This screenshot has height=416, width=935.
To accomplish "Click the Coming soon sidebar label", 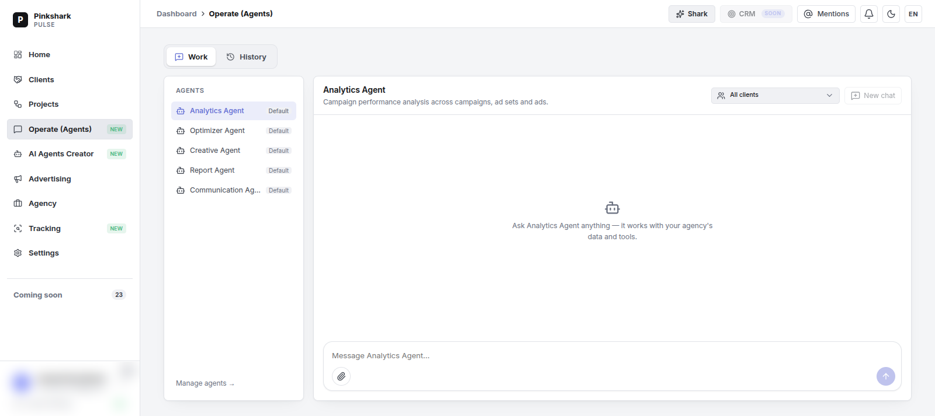I will pos(38,295).
